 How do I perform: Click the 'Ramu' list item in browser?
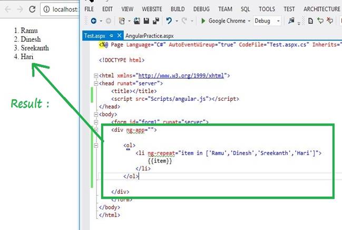click(29, 31)
